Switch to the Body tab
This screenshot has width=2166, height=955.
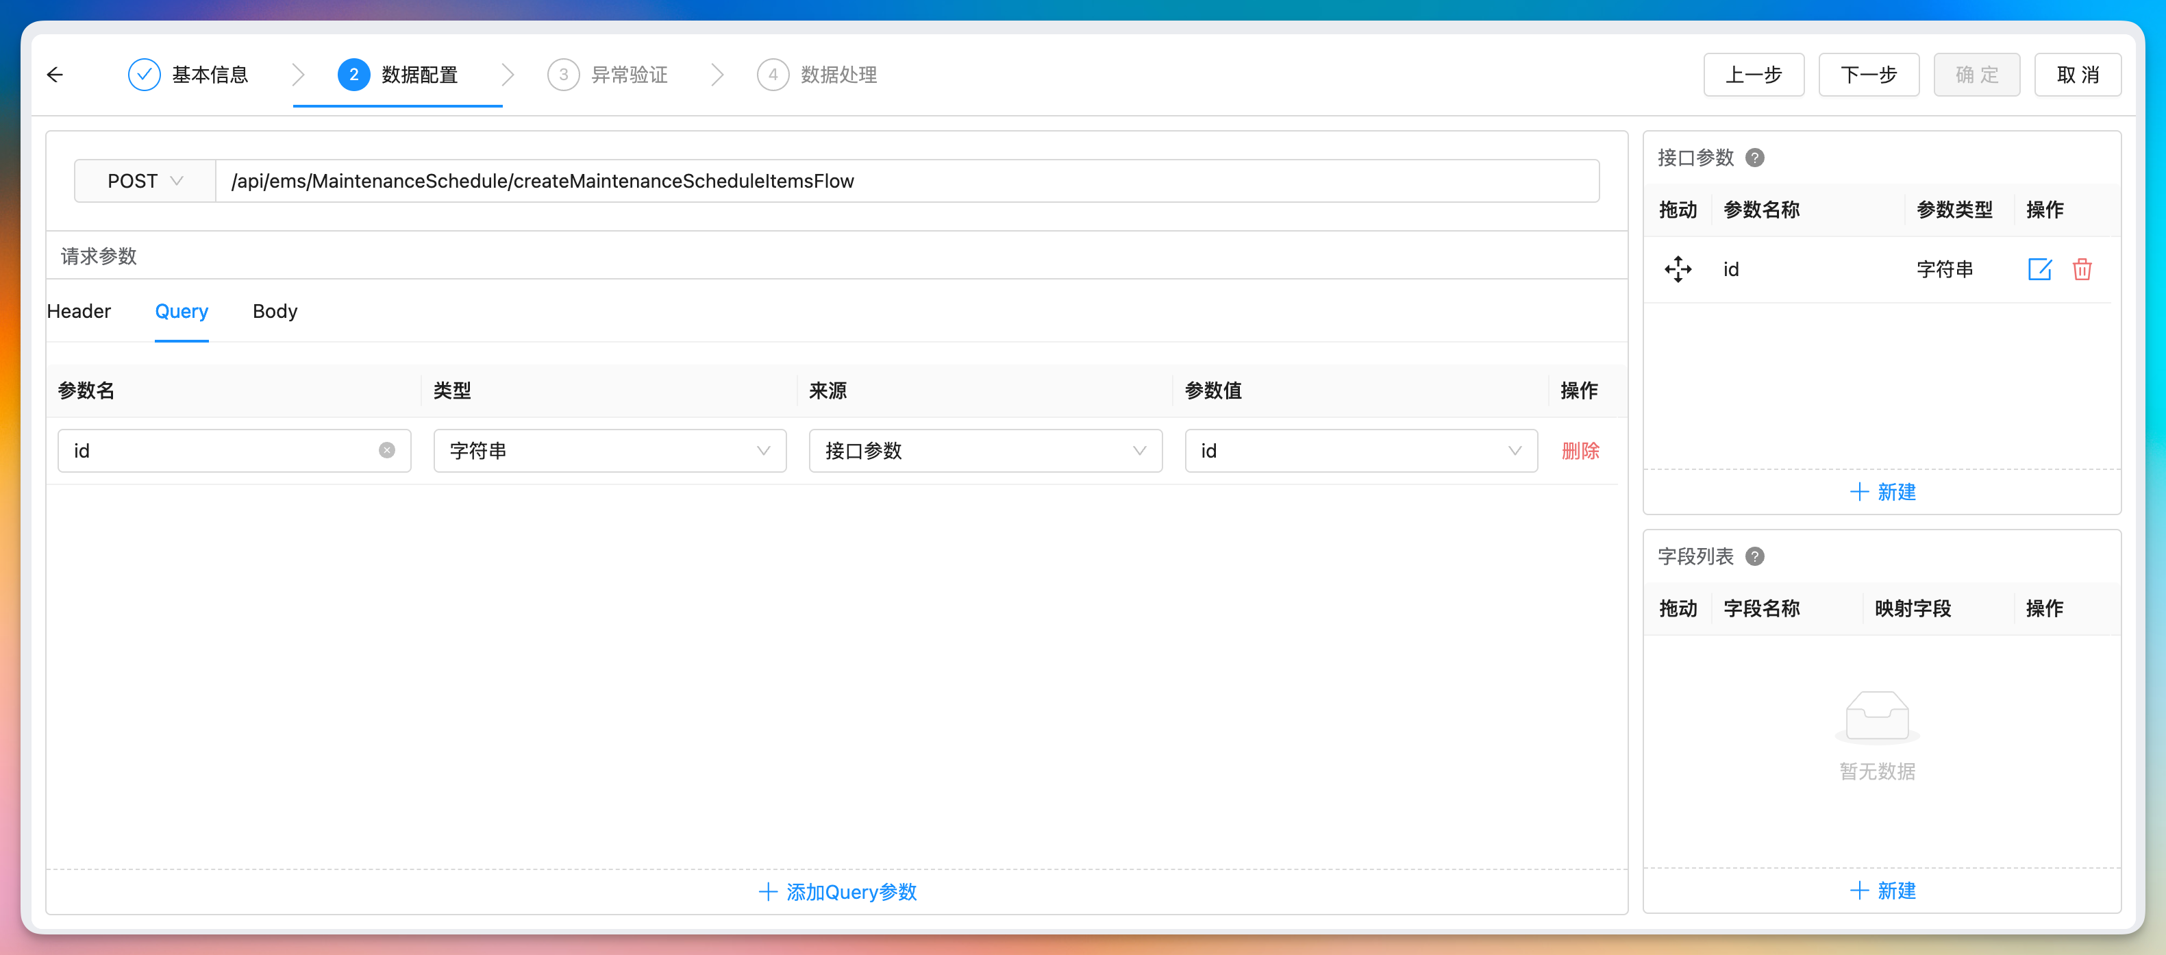[275, 311]
